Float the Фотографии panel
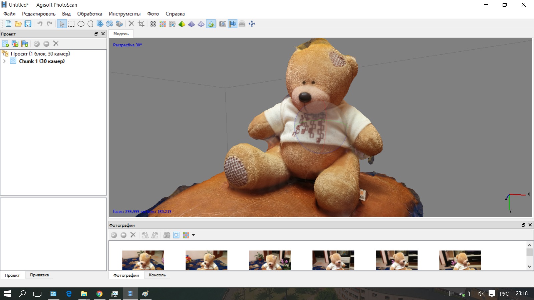This screenshot has width=534, height=300. (x=523, y=225)
